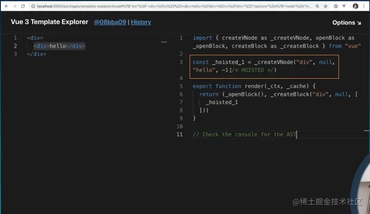370x214 pixels.
Task: Click the <div>hello</div> template line
Action: pos(59,46)
